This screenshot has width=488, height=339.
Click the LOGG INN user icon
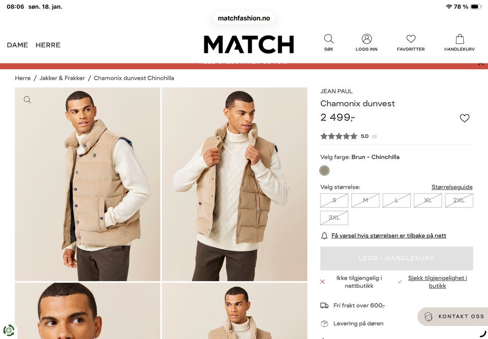[x=367, y=39]
